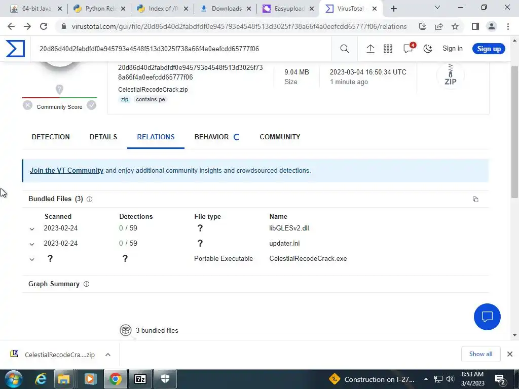Expand the libGLESv2.dll row
Screen dimensions: 519x389
click(32, 228)
